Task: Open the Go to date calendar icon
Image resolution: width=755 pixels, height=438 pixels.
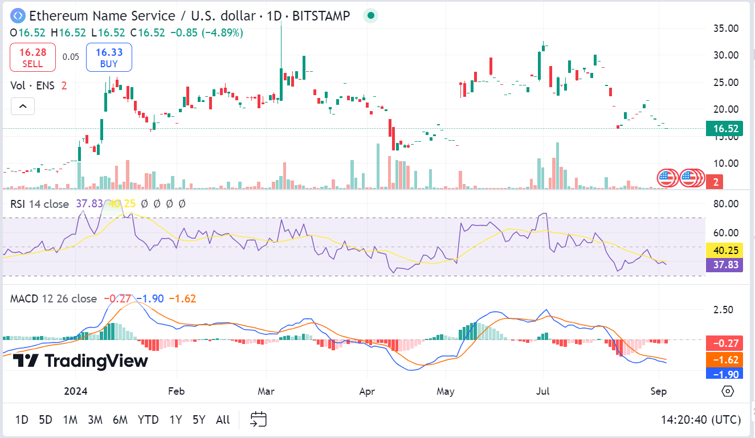Action: coord(259,419)
